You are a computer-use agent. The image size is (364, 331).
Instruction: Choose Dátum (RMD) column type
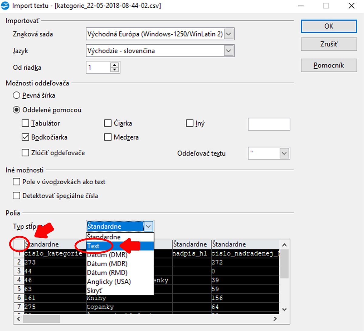[120, 273]
